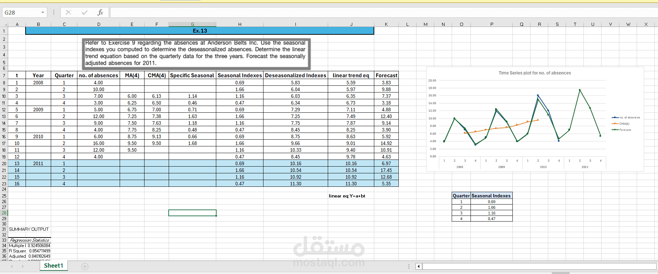Click 'no. of absences' chart legend entry
This screenshot has width=658, height=274.
[626, 117]
